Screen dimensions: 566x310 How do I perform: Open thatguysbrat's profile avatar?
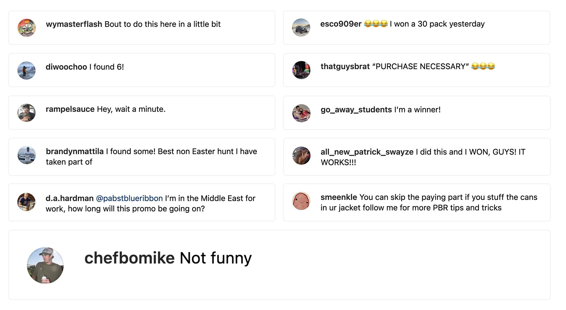tap(301, 70)
